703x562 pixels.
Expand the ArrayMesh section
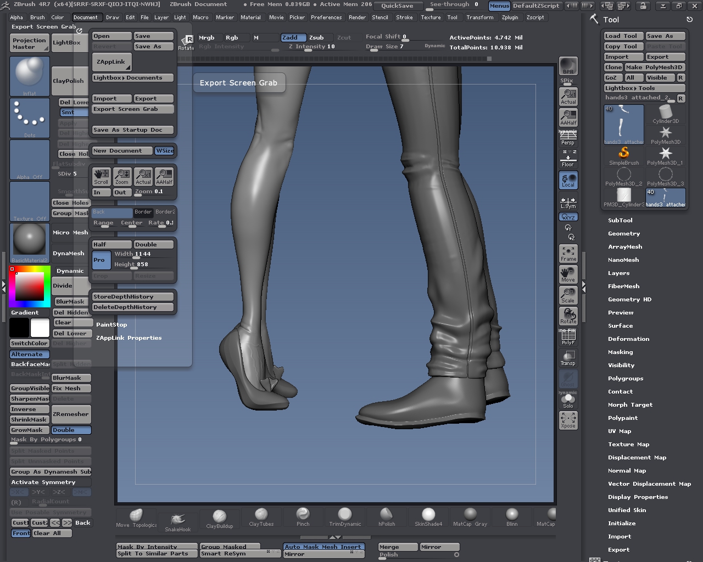pos(625,246)
